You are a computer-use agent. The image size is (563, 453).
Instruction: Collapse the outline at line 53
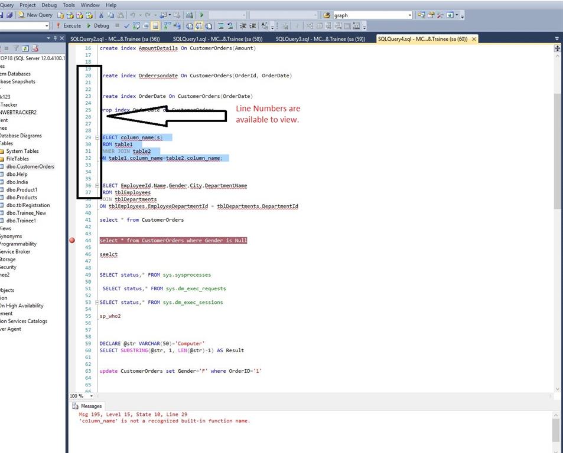click(x=97, y=303)
